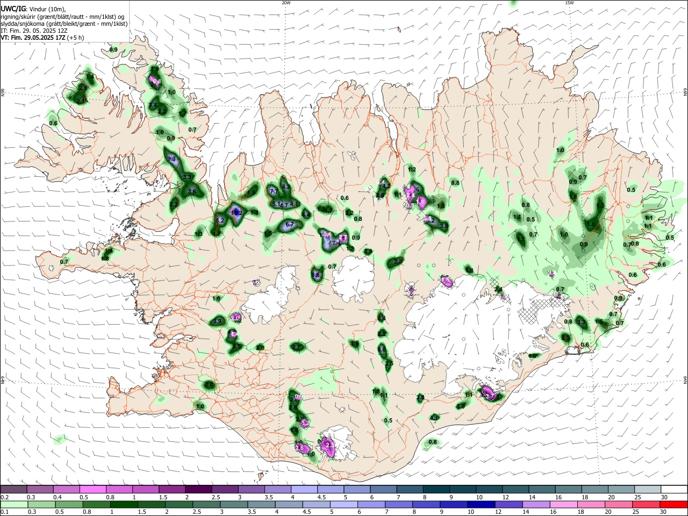Click the 6.7 precipitation value on the map
The height and width of the screenshot is (516, 688).
[290, 224]
